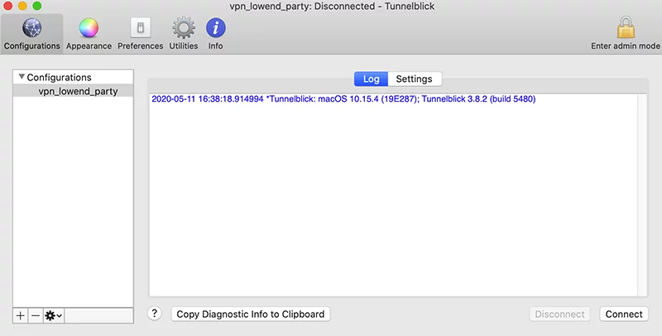Screen dimensions: 662x336
Task: Open the Utilities gear pane
Action: [x=183, y=34]
